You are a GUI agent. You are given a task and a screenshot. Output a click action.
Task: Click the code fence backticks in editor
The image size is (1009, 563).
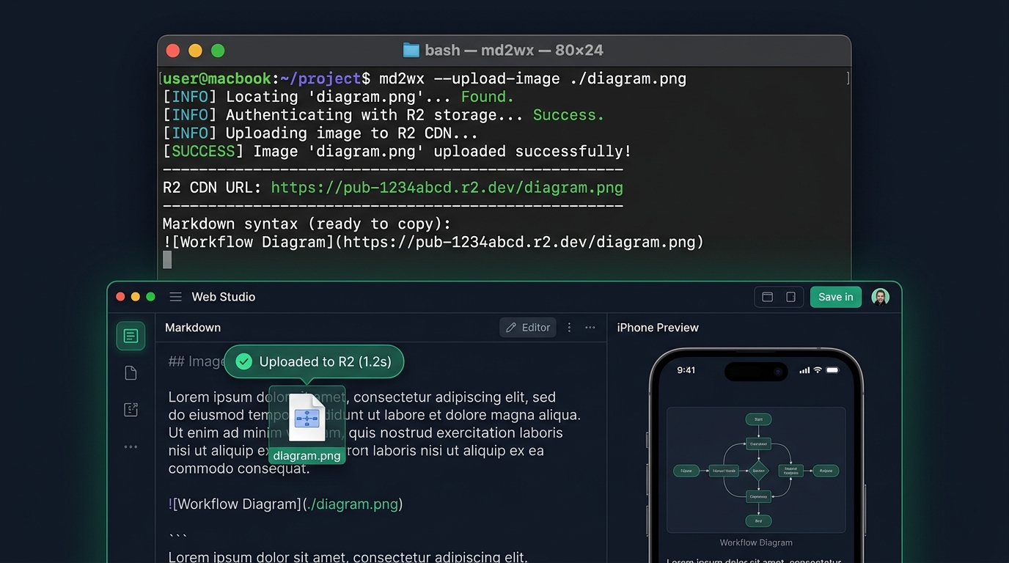[x=177, y=537]
